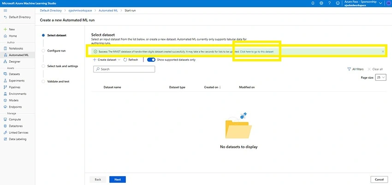392x185 pixels.
Task: Toggle Show supported datasets only switch
Action: pyautogui.click(x=151, y=60)
